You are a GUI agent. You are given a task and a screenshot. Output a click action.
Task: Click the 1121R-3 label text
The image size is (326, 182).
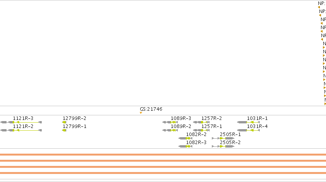coord(23,118)
